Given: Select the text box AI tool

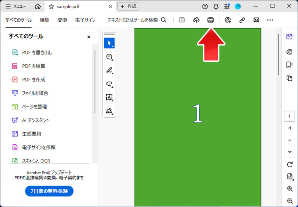Looking at the screenshot, I should [x=109, y=98].
